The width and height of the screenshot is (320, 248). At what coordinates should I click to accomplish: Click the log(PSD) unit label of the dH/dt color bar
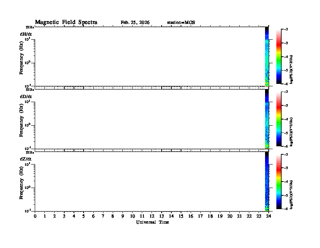pos(291,69)
